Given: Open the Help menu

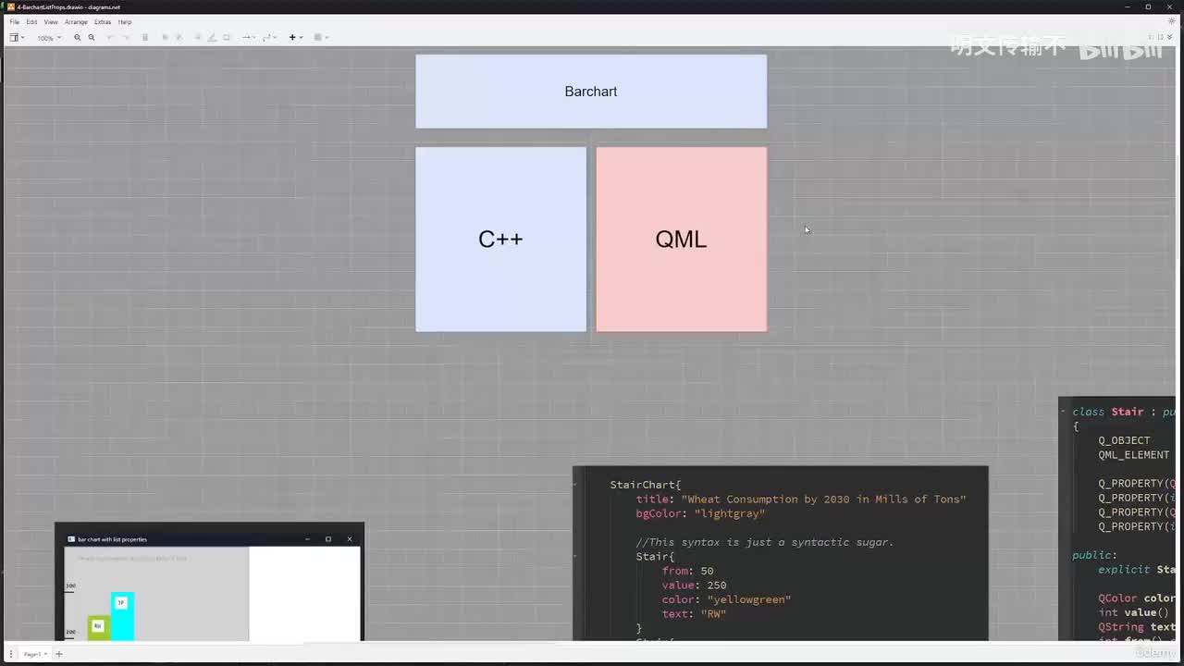Looking at the screenshot, I should [x=125, y=21].
